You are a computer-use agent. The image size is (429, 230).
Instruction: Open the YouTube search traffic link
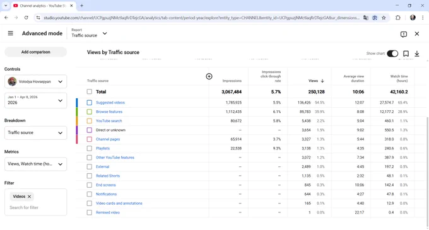coord(109,121)
